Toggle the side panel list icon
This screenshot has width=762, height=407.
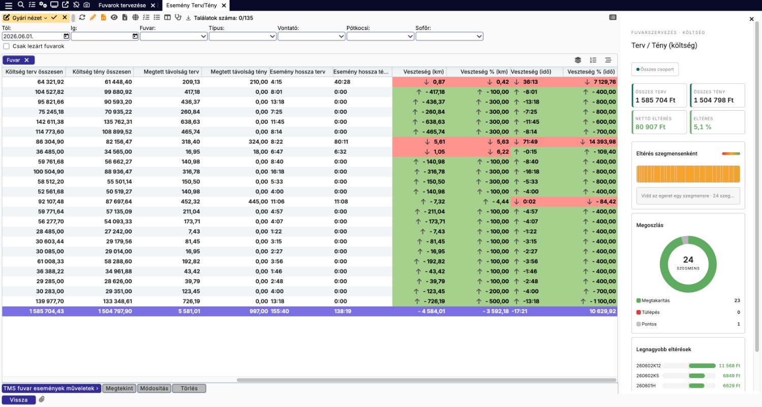click(x=613, y=17)
